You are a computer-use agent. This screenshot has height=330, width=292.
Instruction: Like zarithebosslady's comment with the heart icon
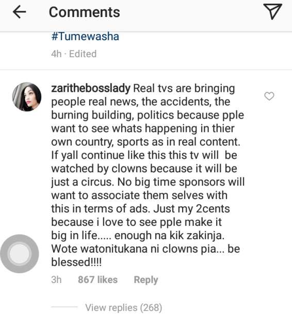tap(269, 96)
